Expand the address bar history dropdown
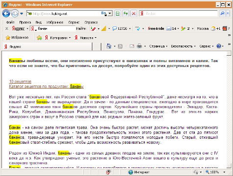Viewport: 233px width, 176px height. [110, 14]
